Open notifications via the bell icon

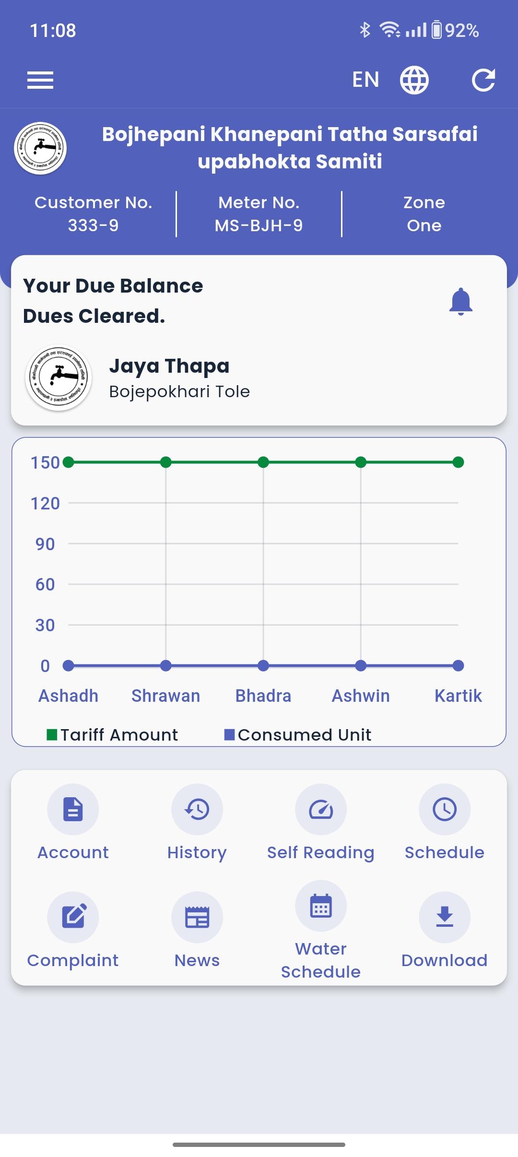[461, 301]
